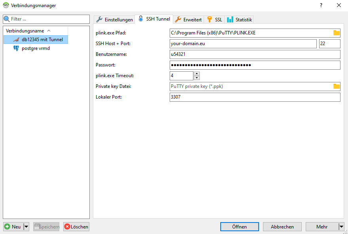Click the Neu button
Viewport: 348px width, 234px height.
pyautogui.click(x=13, y=226)
